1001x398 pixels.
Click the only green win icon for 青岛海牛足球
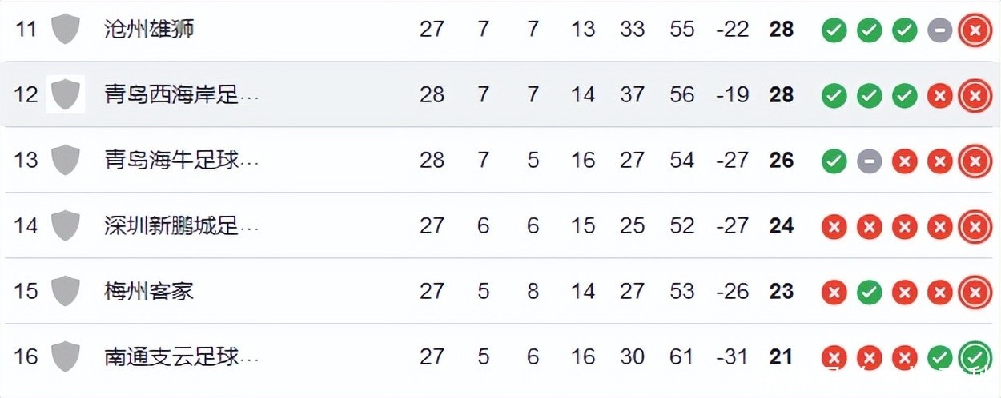(x=834, y=161)
